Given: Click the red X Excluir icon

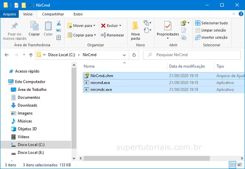Looking at the screenshot, I should pyautogui.click(x=103, y=26).
